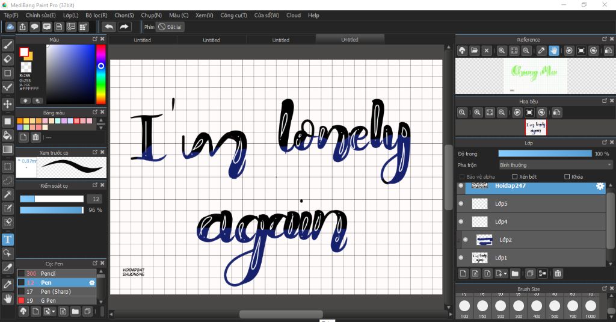Zoom in on the navigator panel
Image resolution: width=616 pixels, height=322 pixels.
click(x=477, y=113)
